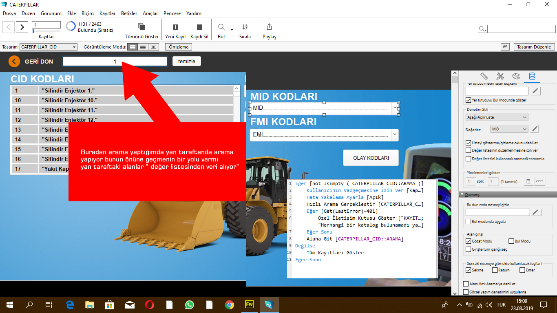The width and height of the screenshot is (557, 313).
Task: Collapse the Davranış section
Action: tap(462, 194)
